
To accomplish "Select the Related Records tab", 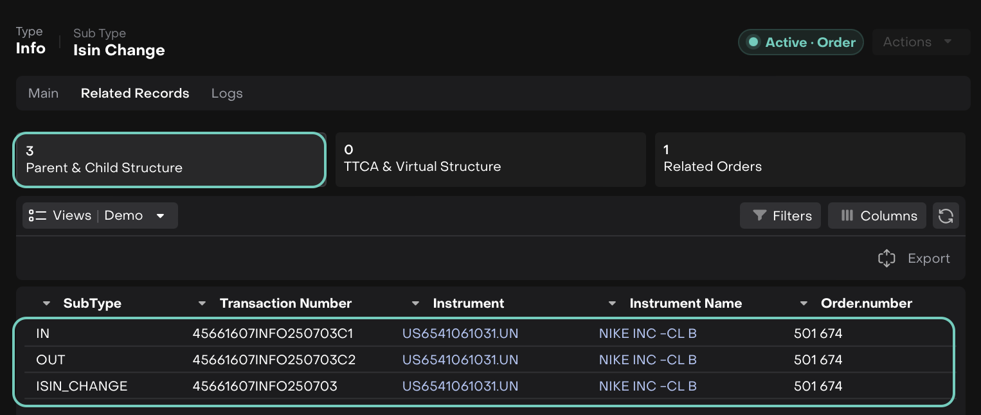I will (135, 93).
